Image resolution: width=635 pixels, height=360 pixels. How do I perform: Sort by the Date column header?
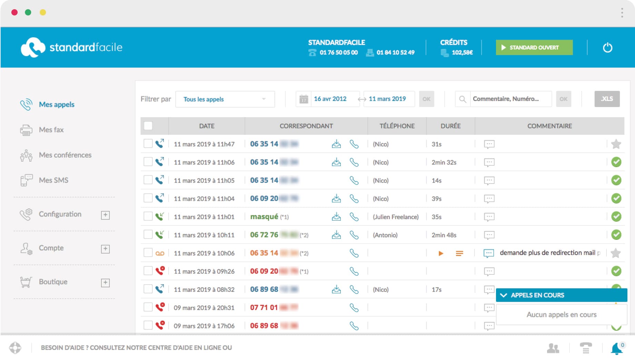pyautogui.click(x=207, y=126)
